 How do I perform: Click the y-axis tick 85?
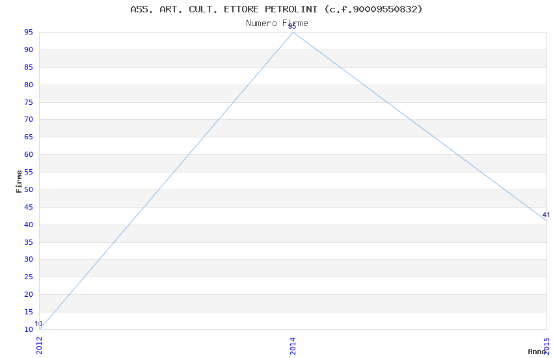click(x=29, y=67)
